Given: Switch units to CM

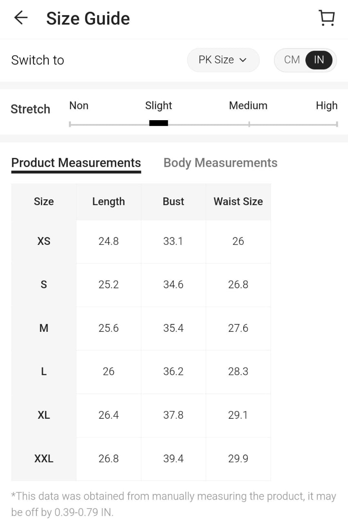Looking at the screenshot, I should click(x=292, y=60).
